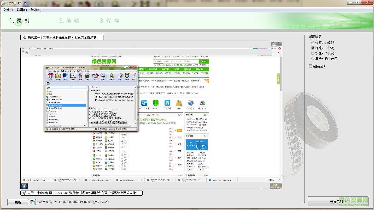Click the SCREEN2SWF logo icon in title bar
This screenshot has height=210, width=374.
(x=3, y=3)
